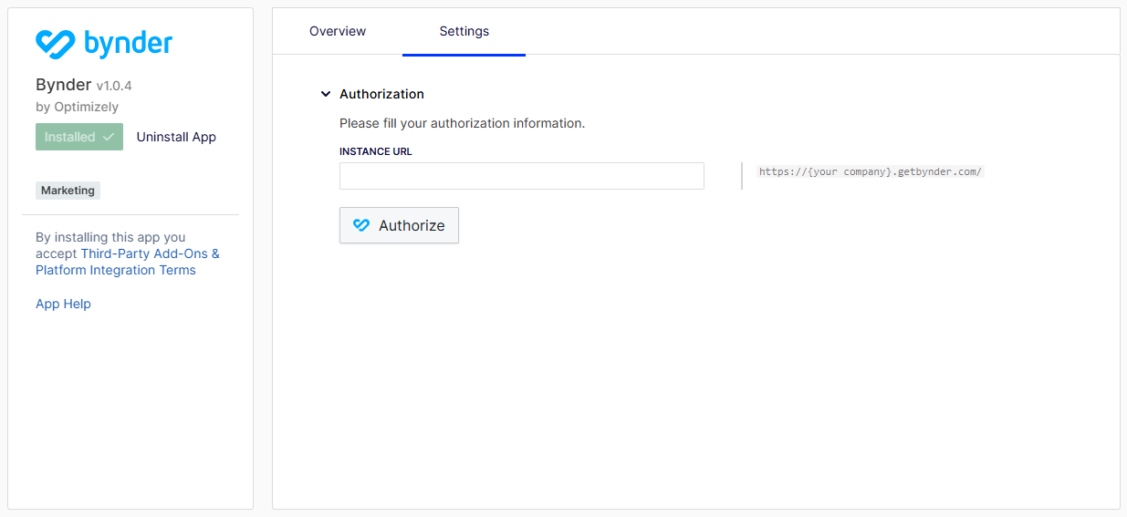This screenshot has width=1127, height=517.
Task: Focus the Instance URL input field
Action: pyautogui.click(x=522, y=176)
